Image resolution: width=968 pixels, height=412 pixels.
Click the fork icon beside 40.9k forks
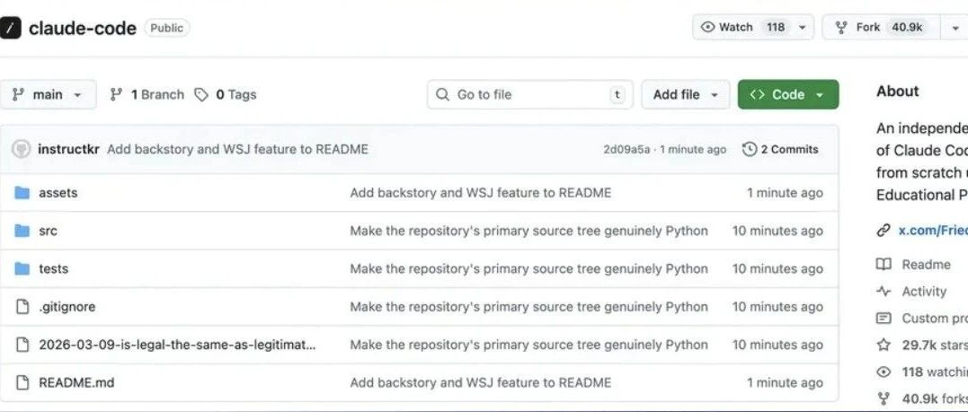pos(884,399)
